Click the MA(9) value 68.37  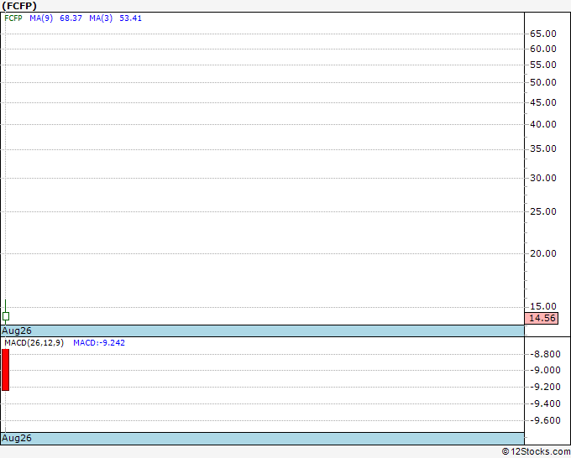(71, 18)
